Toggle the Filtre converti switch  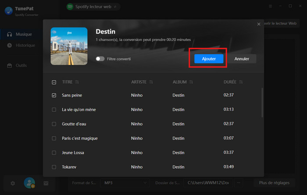pyautogui.click(x=100, y=59)
